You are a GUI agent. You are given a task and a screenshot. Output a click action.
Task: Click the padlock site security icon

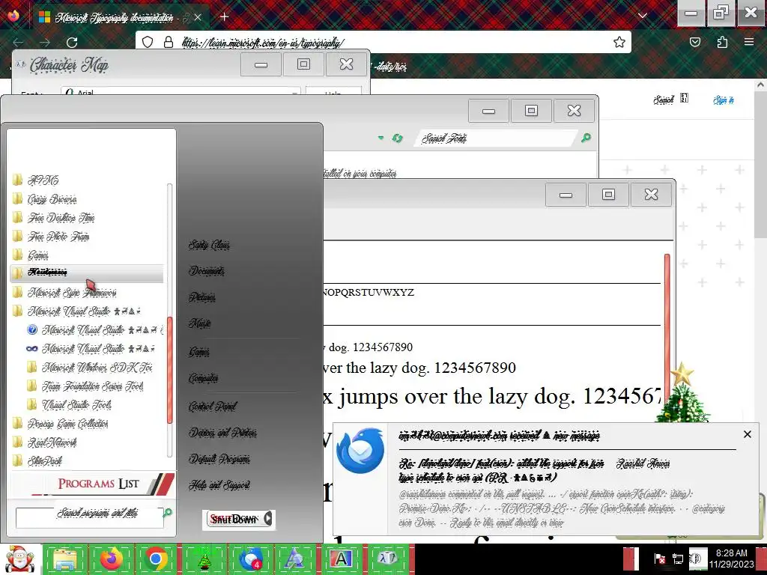coord(169,42)
